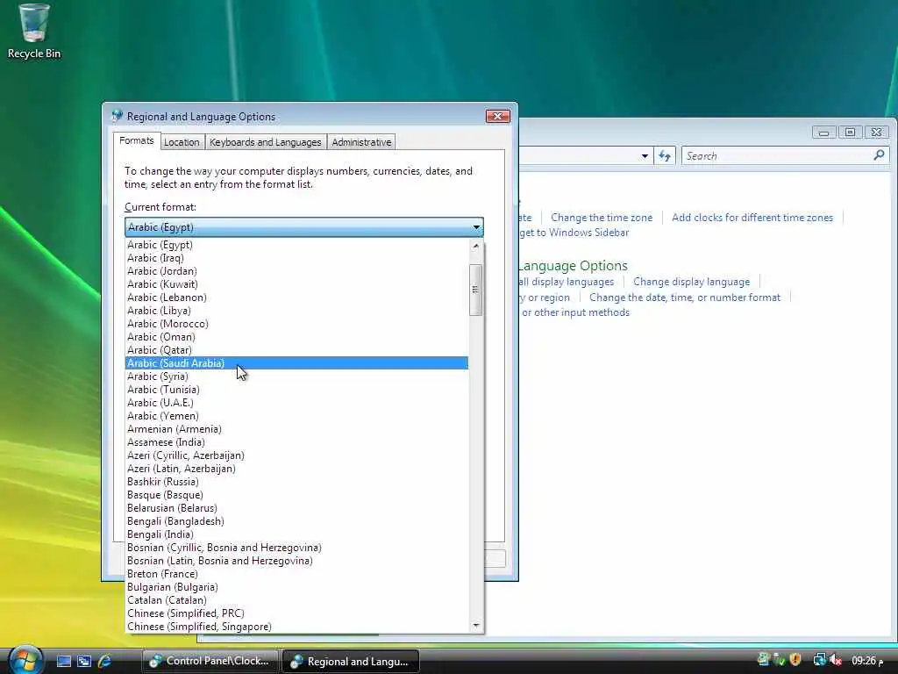This screenshot has height=674, width=898.
Task: Select Chinese (Simplified, Singapore) format
Action: 296,627
